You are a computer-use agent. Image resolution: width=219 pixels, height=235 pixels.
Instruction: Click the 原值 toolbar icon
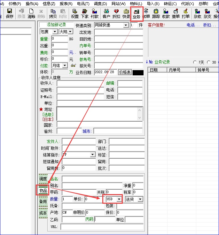tap(21, 13)
